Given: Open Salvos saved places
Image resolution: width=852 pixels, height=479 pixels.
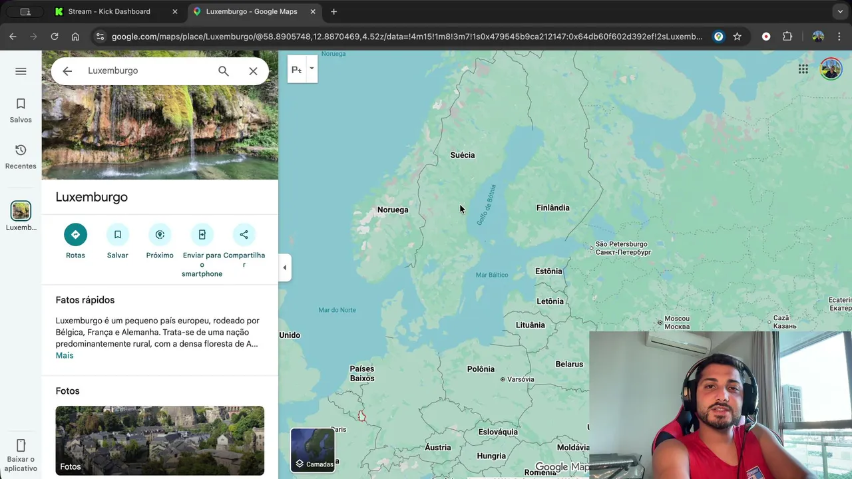Looking at the screenshot, I should (21, 110).
